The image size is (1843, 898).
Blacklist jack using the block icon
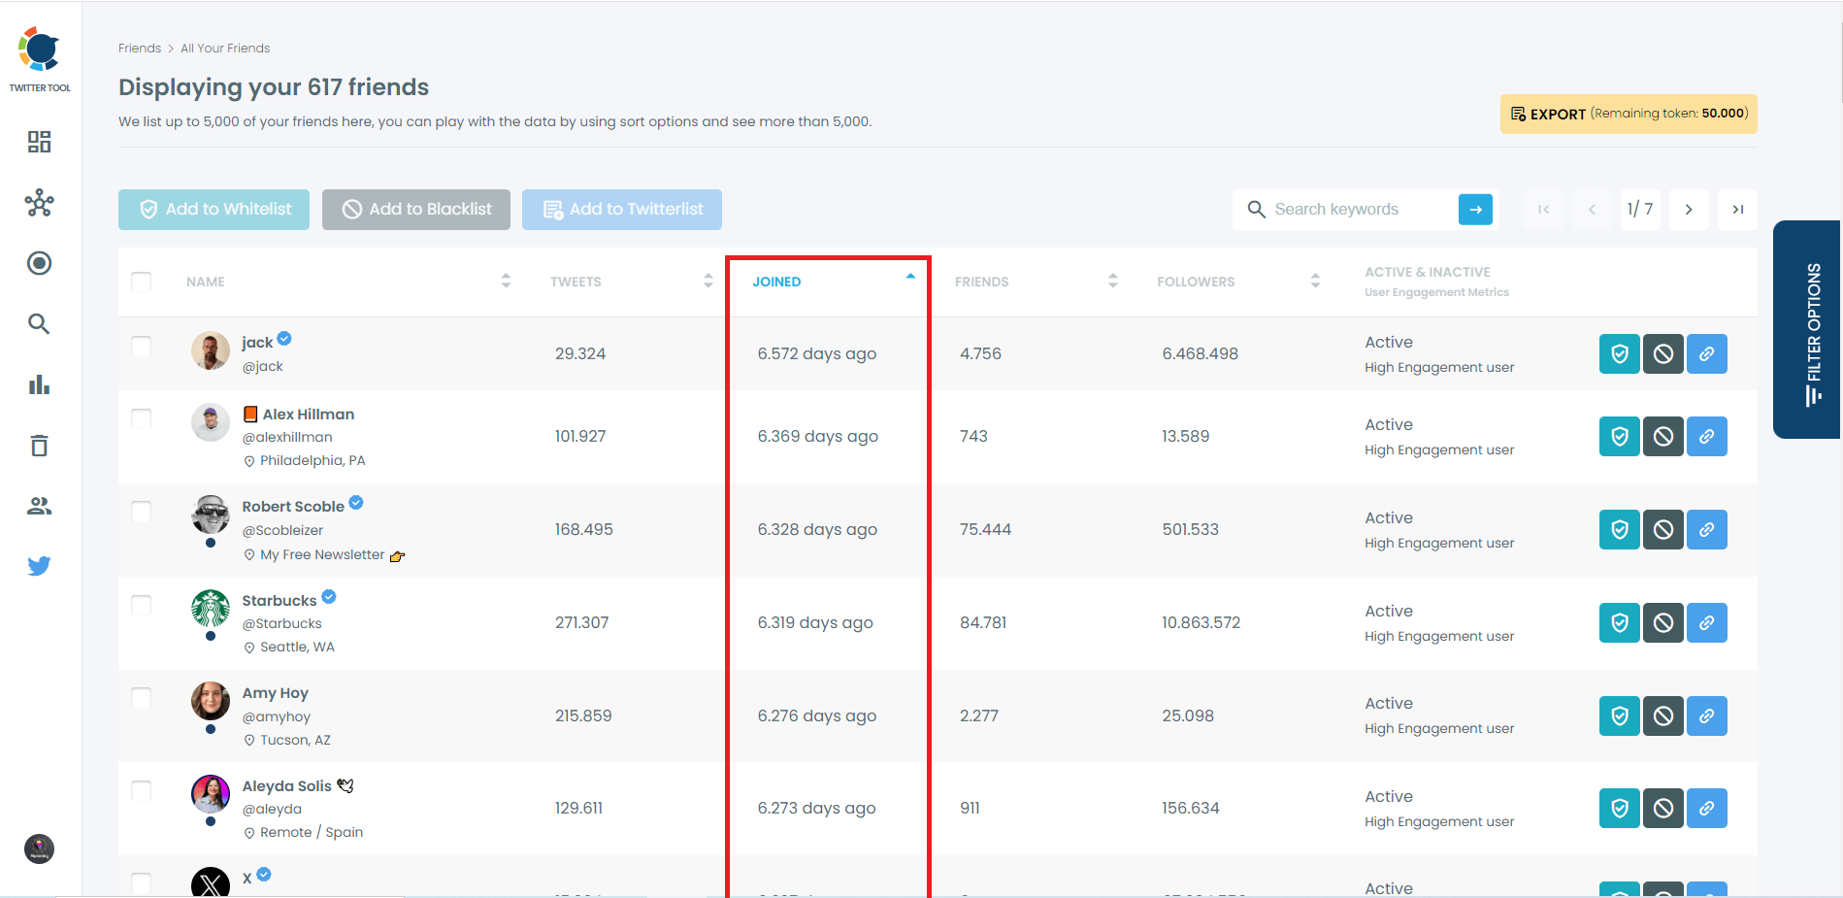(x=1662, y=354)
